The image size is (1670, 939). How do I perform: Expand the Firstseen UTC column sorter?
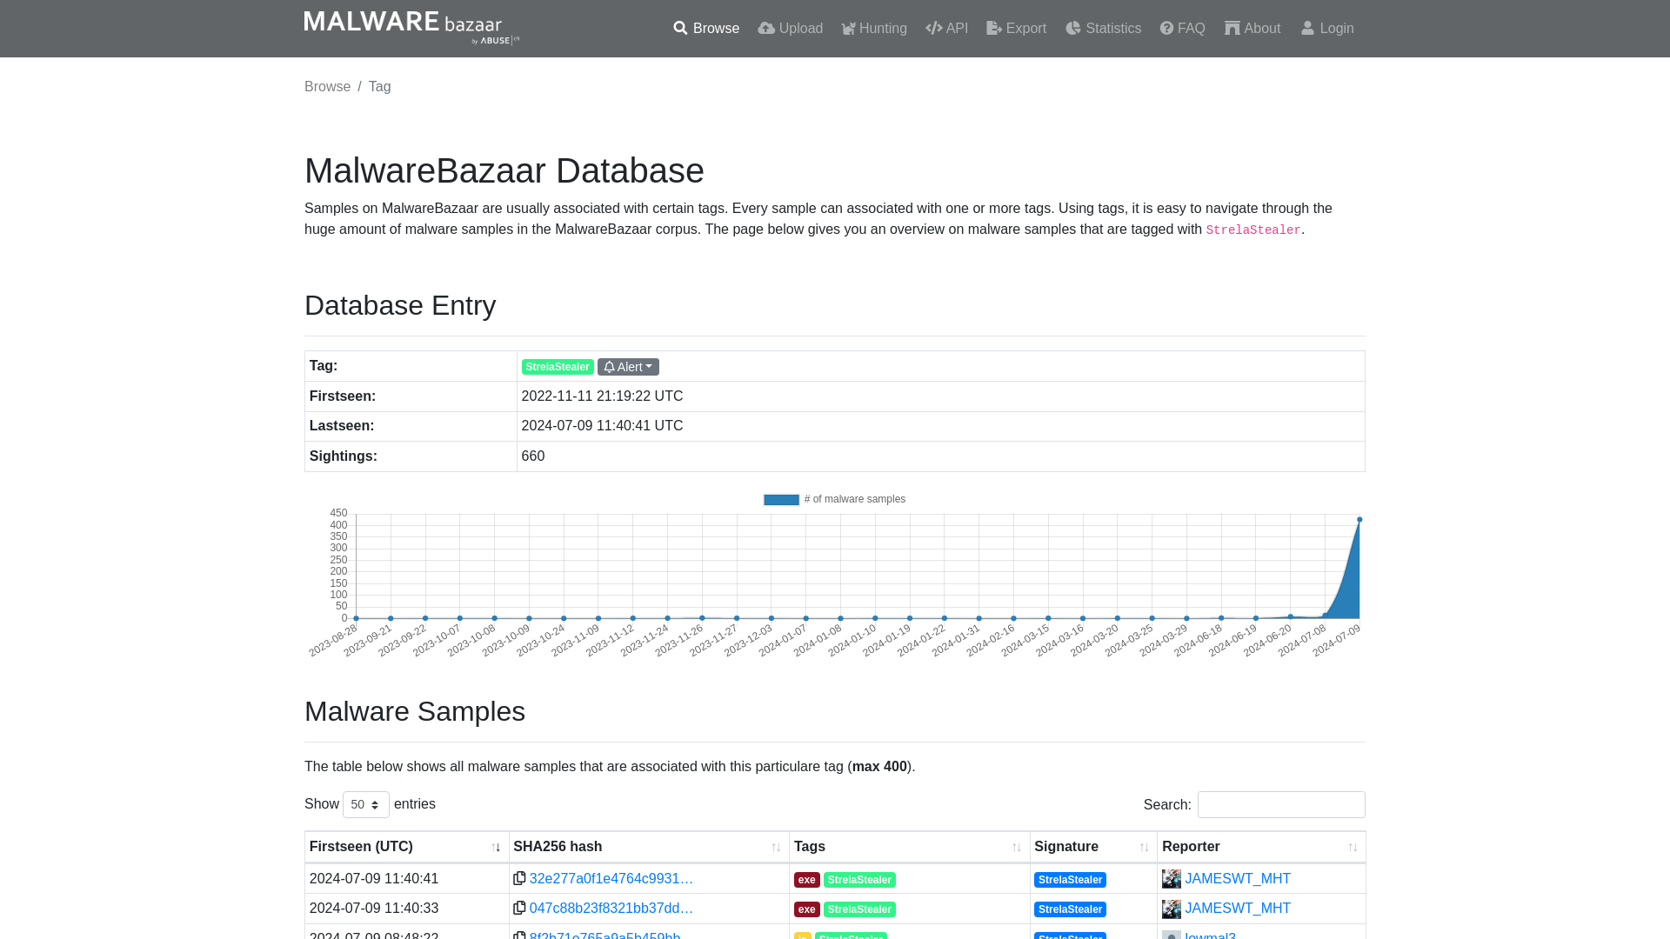coord(496,848)
